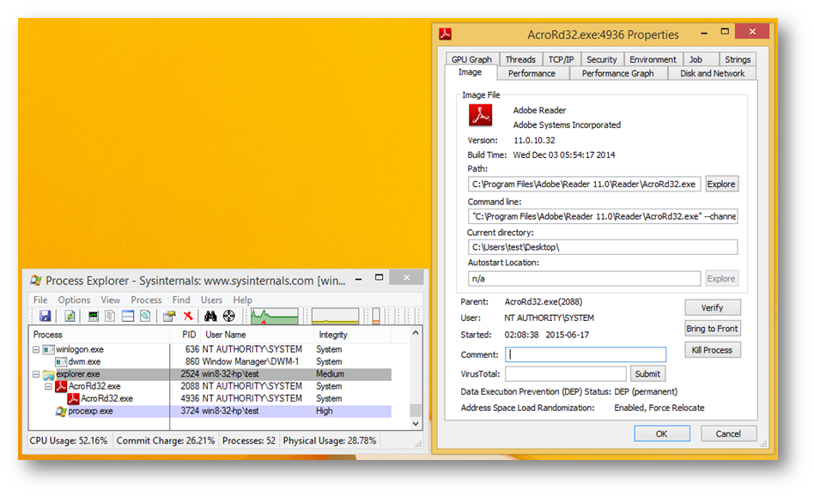Toggle the Show Lower Pane toolbar icon
Screen dimensions: 814x496
pyautogui.click(x=128, y=317)
